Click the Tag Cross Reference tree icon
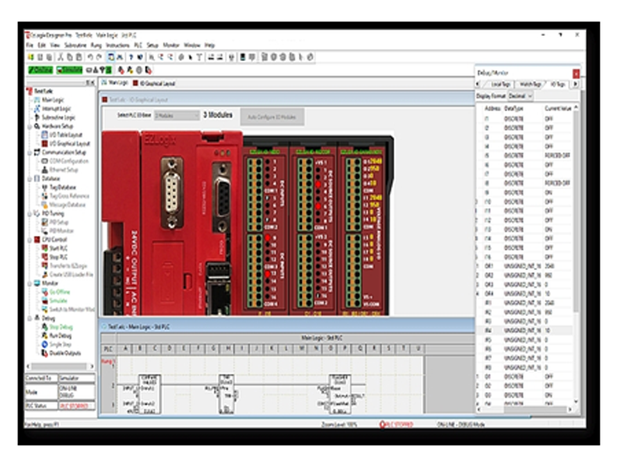The image size is (617, 467). (44, 196)
